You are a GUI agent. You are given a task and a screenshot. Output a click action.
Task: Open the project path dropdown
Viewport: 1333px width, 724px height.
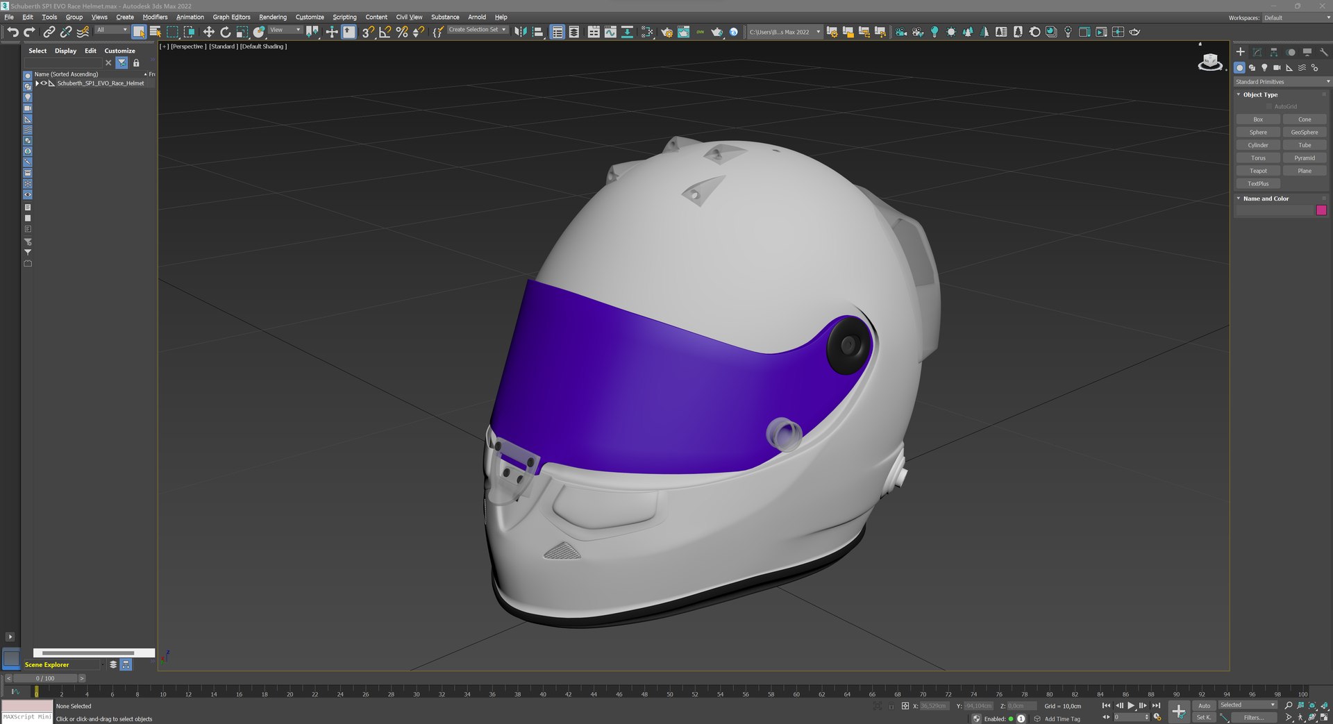[785, 32]
